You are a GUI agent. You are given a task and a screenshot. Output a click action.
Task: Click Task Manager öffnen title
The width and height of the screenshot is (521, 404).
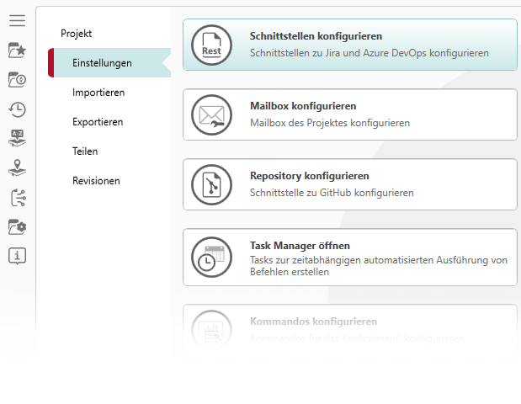(x=300, y=246)
